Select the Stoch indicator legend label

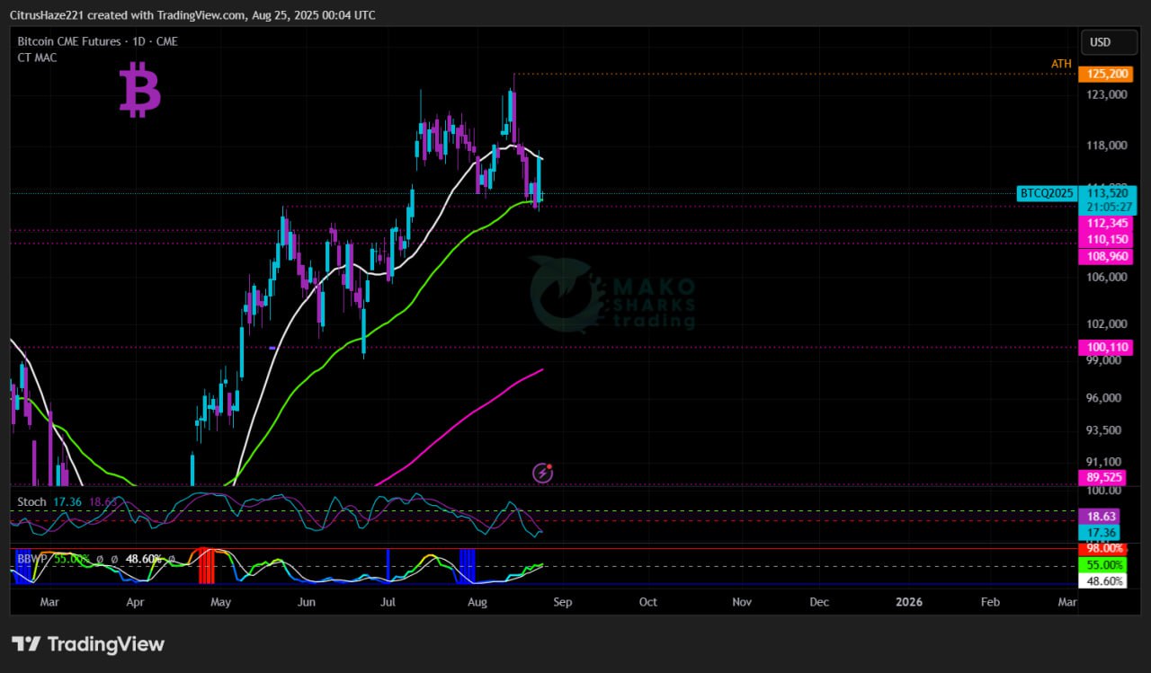[31, 501]
